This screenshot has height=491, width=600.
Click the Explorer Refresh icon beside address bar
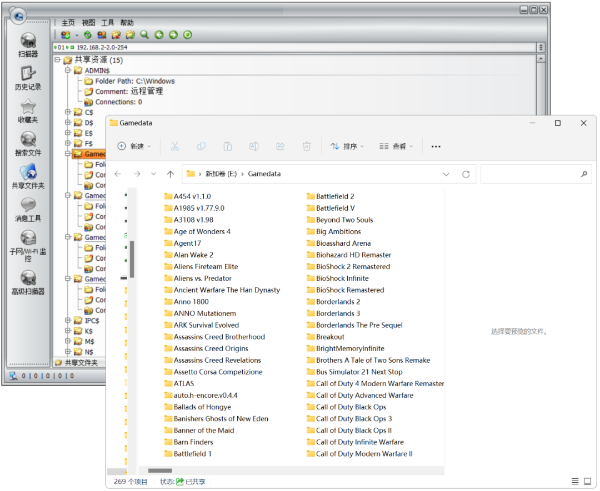466,174
